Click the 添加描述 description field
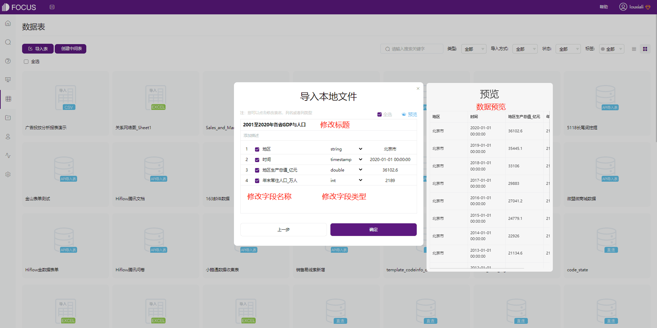This screenshot has height=328, width=657. point(328,135)
